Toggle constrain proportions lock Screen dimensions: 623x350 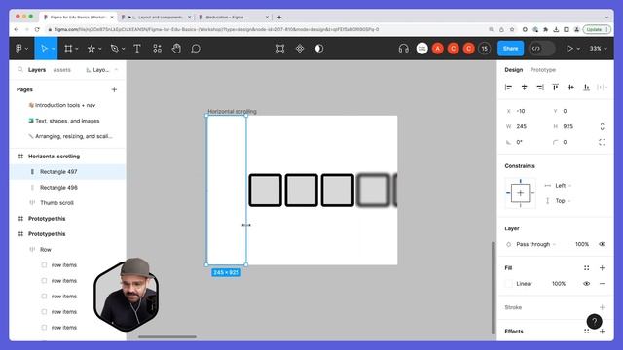(602, 126)
